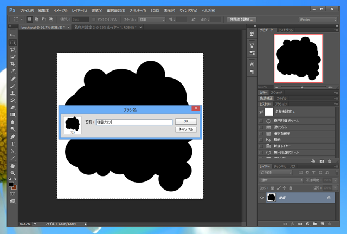
Task: Click Intersect with selection option icon
Action: point(50,19)
